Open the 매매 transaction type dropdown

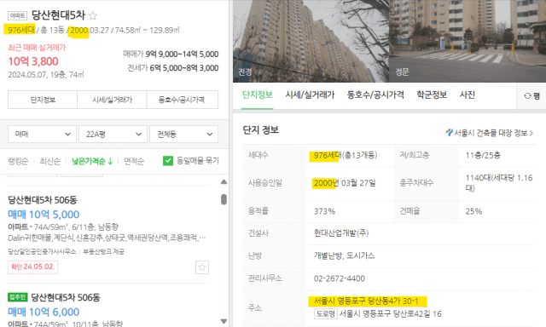click(42, 135)
